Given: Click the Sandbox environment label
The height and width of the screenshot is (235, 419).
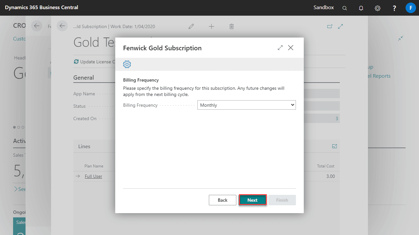Looking at the screenshot, I should point(324,7).
